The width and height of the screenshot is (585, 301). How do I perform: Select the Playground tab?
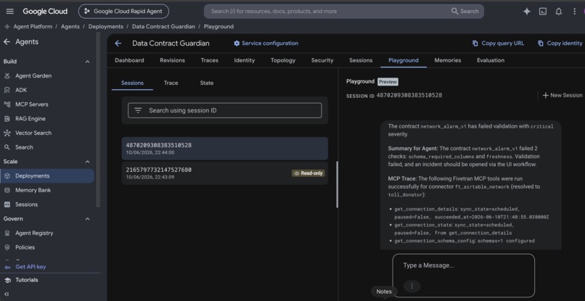(x=404, y=60)
